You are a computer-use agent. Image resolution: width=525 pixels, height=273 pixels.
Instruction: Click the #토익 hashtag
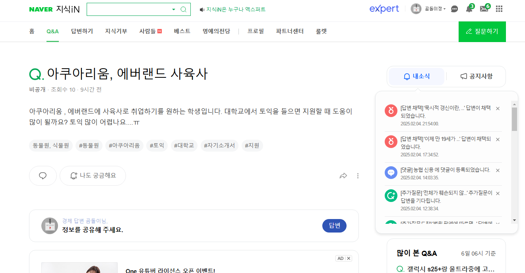(157, 146)
